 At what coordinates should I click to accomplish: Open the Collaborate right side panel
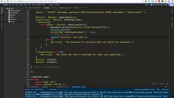(x=172, y=11)
